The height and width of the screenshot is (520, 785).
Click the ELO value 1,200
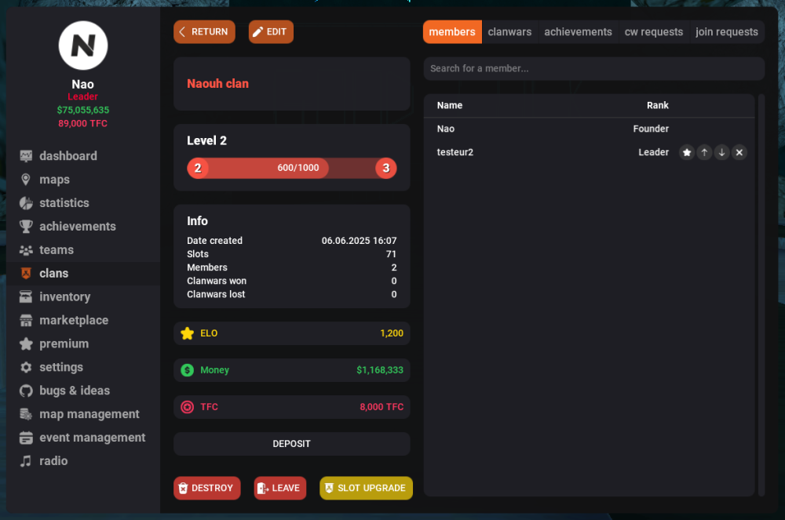click(x=392, y=333)
